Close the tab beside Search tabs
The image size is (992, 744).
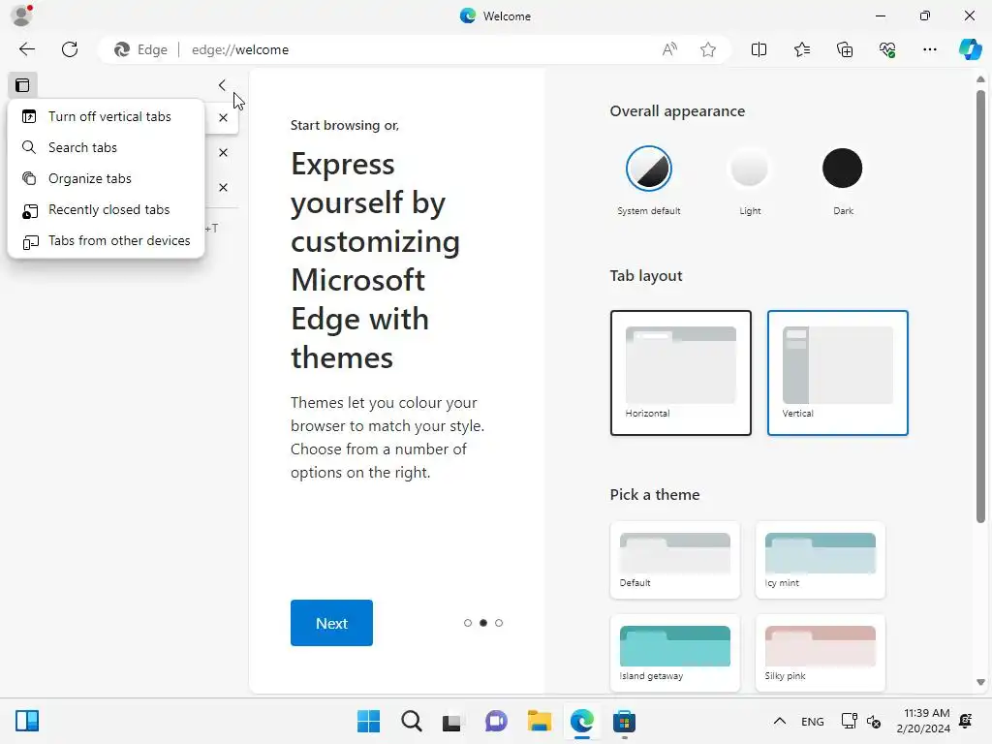tap(224, 152)
